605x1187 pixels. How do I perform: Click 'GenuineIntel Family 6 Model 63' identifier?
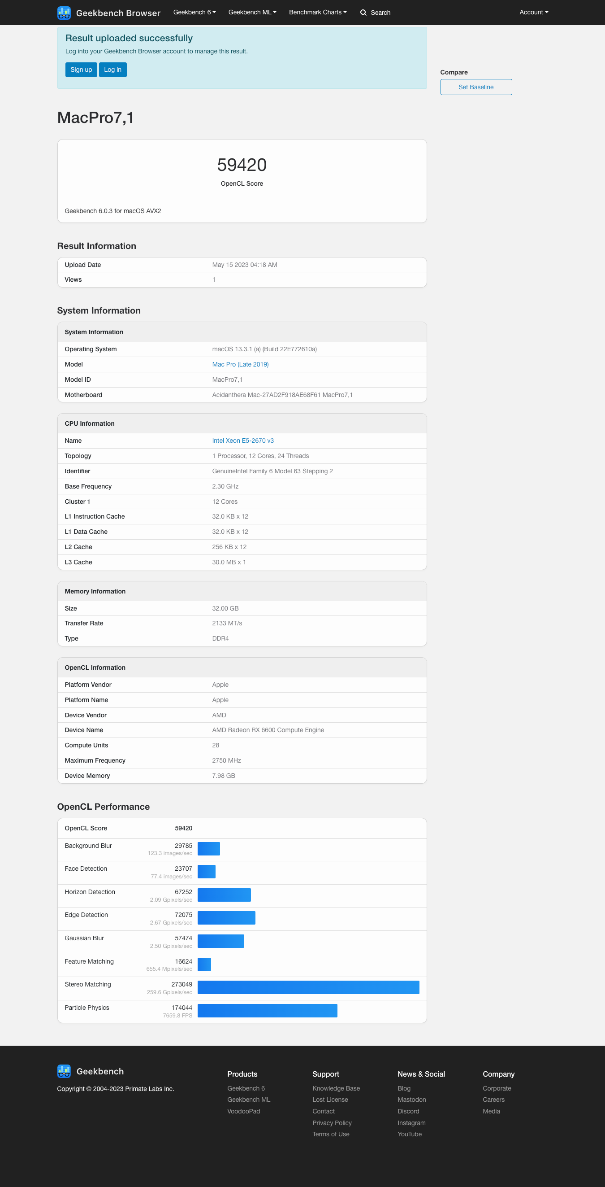click(272, 471)
